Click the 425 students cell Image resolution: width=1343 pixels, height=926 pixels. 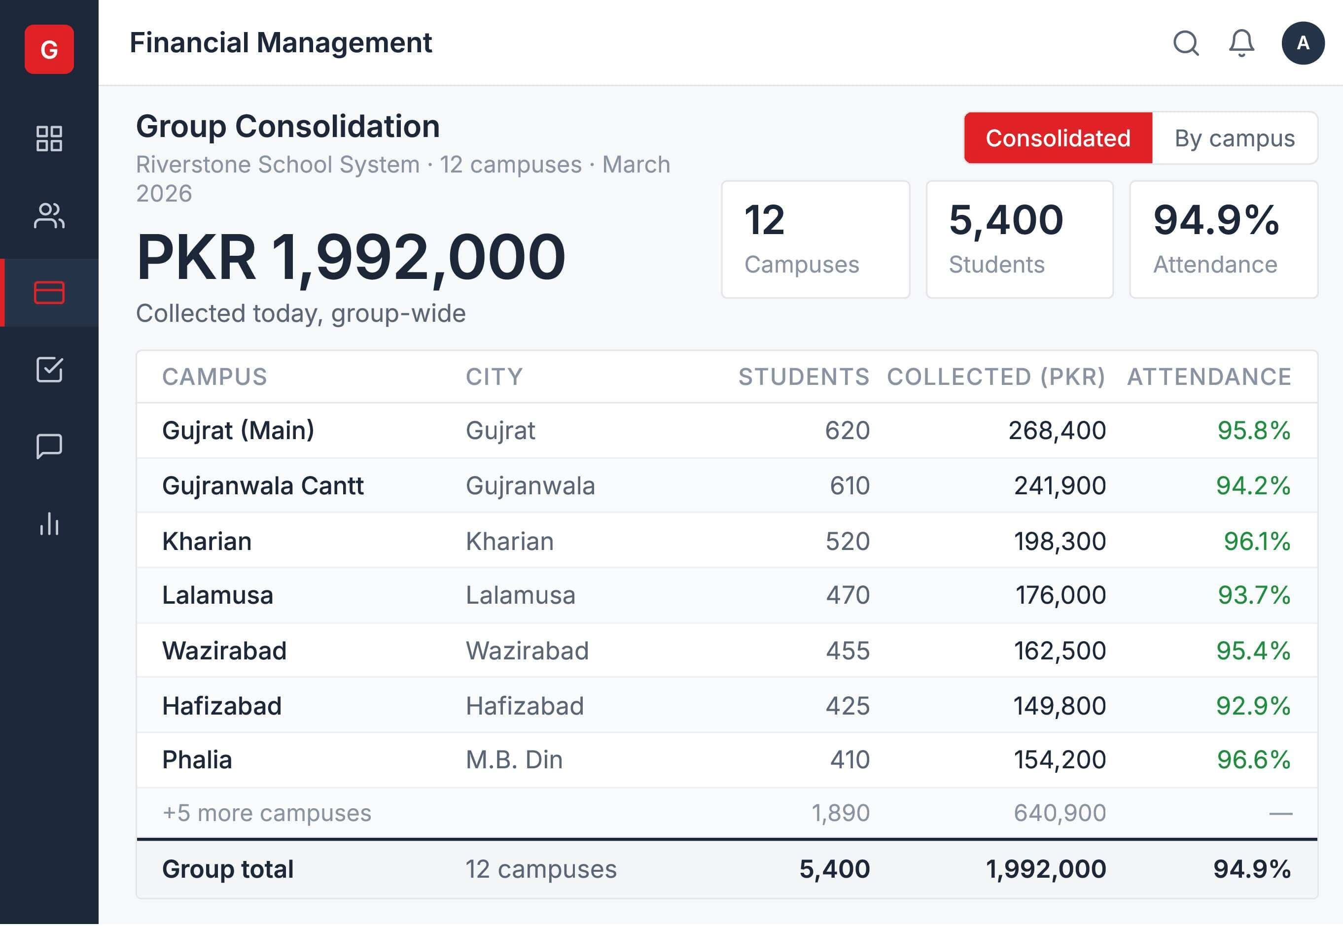848,706
